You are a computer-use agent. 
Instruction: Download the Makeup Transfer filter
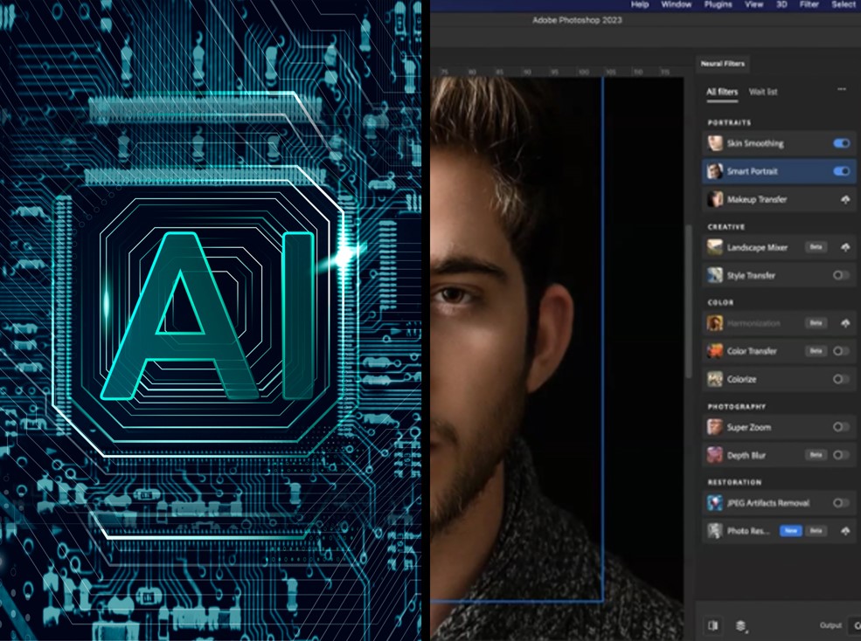(845, 200)
